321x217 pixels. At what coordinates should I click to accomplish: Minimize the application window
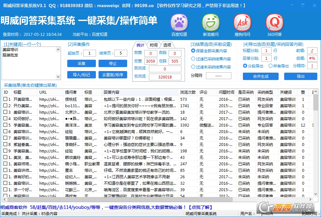pyautogui.click(x=292, y=5)
